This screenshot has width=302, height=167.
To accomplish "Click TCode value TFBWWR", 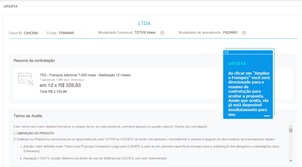I will tap(66, 33).
